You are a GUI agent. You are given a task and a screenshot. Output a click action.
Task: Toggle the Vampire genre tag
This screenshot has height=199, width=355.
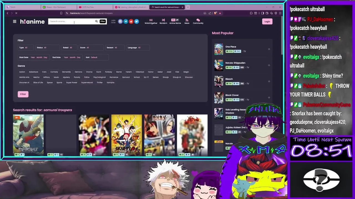(110, 82)
